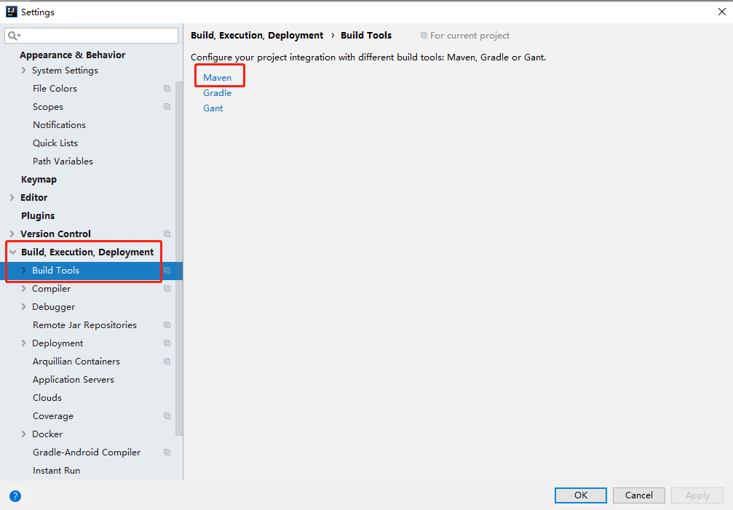Click project-level icon next to Version Control
This screenshot has height=510, width=733.
(x=167, y=234)
